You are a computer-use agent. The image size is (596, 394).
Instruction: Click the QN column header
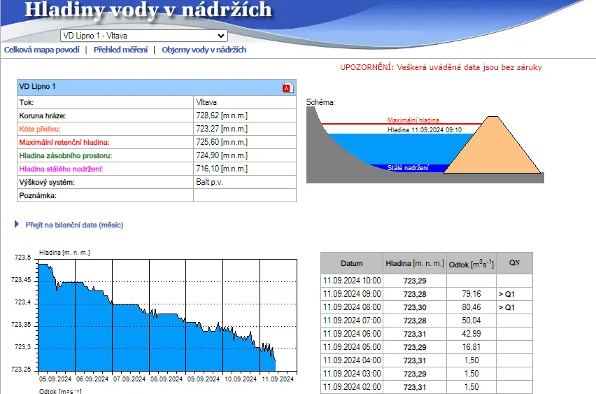pyautogui.click(x=514, y=263)
